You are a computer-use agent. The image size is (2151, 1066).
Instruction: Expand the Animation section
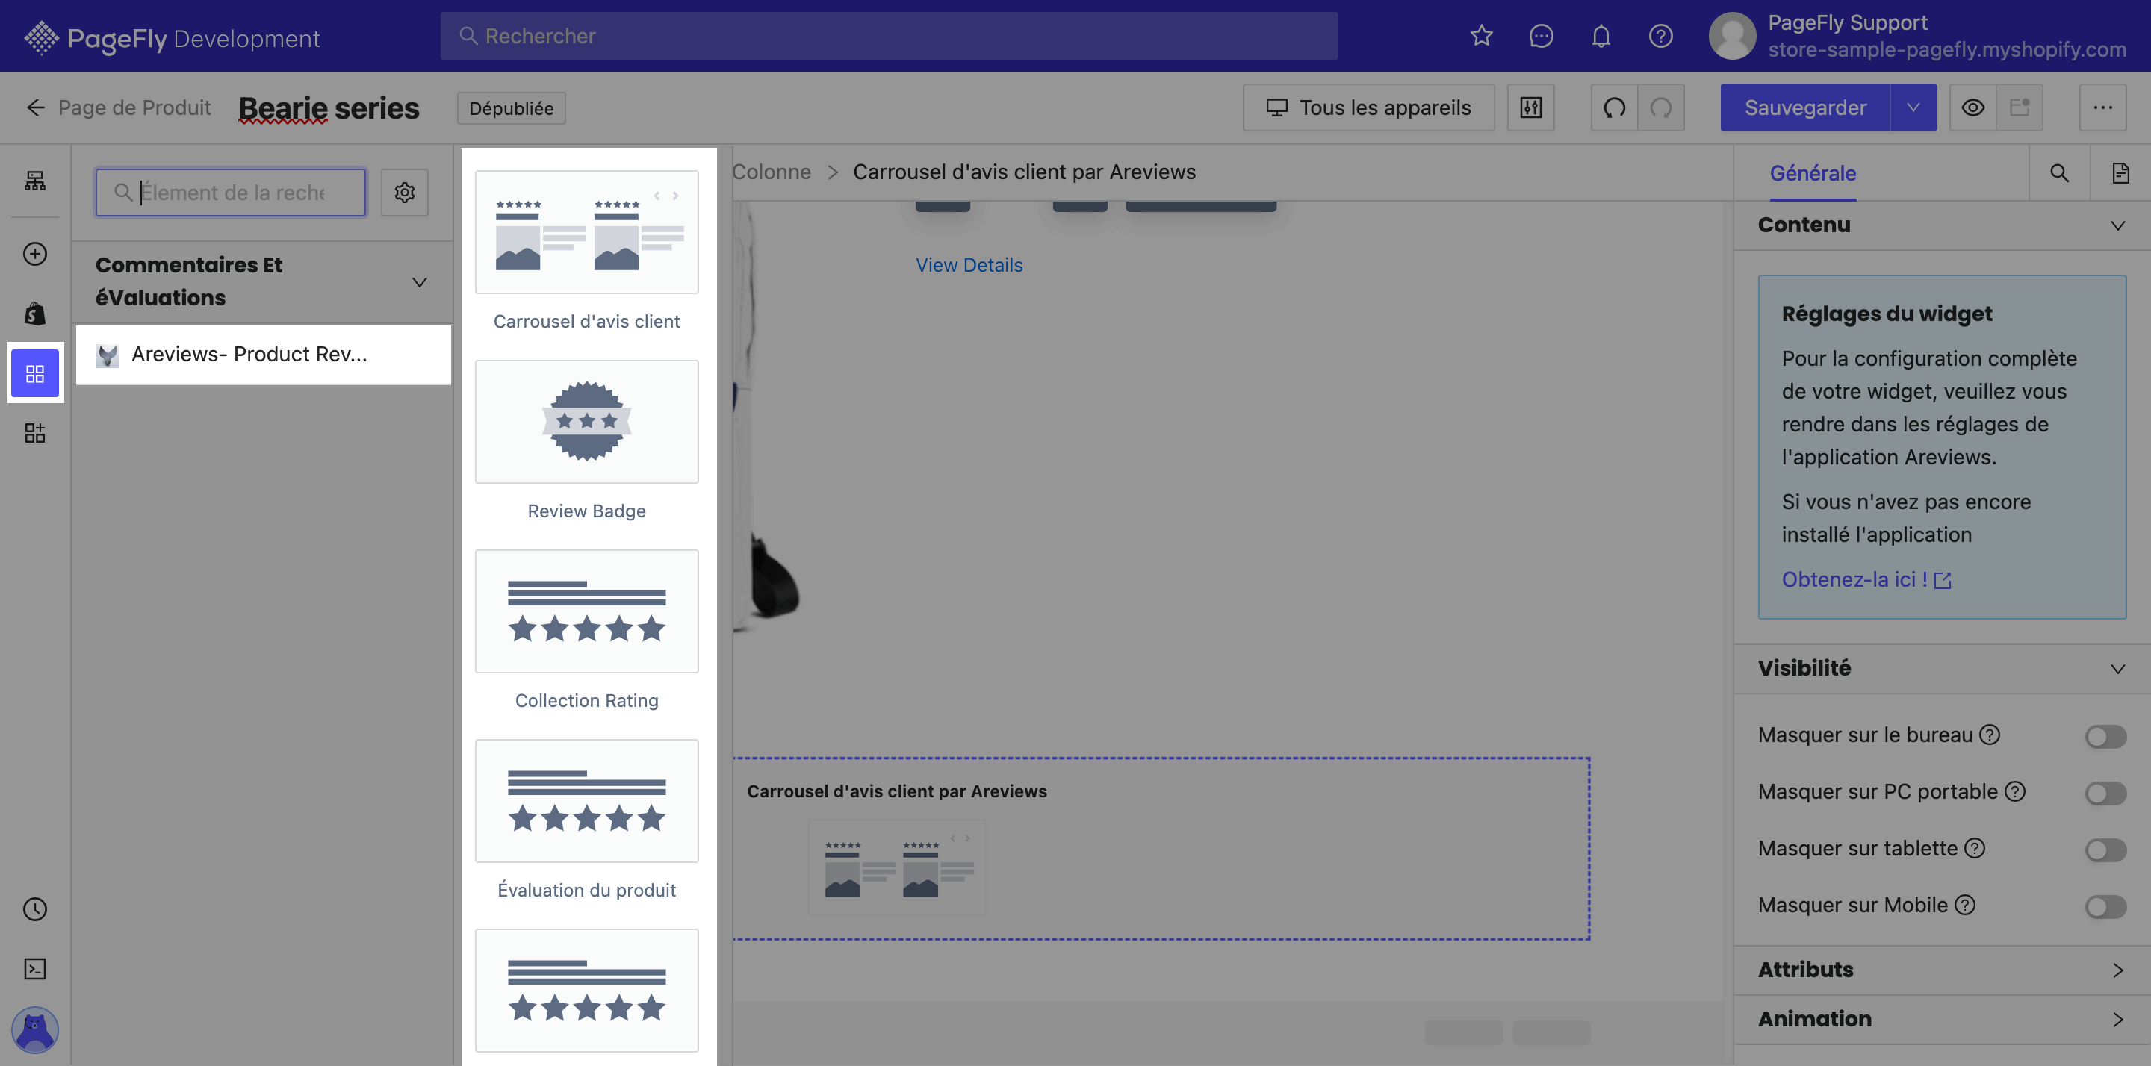pyautogui.click(x=2117, y=1019)
